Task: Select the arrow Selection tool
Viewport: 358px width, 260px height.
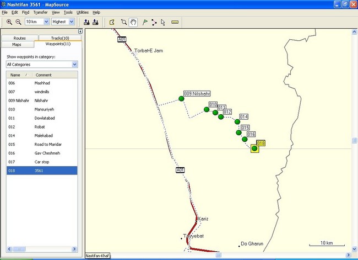Action: 163,22
